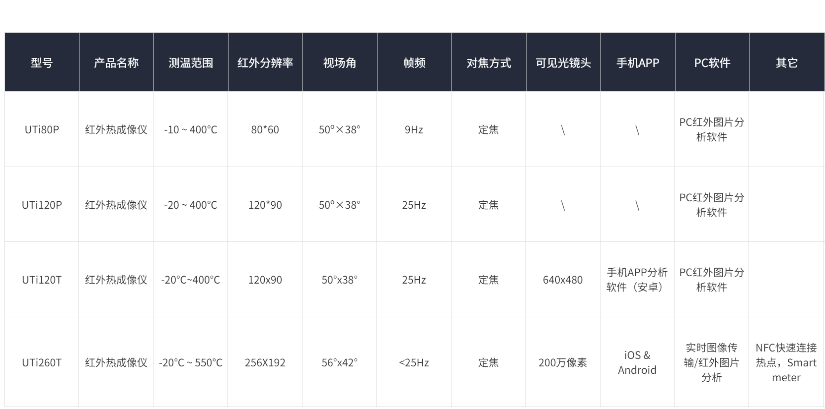The width and height of the screenshot is (825, 409).
Task: Click the PC软件 column header
Action: [712, 63]
